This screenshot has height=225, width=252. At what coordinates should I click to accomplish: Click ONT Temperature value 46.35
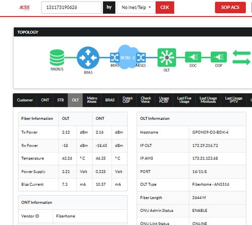(101, 158)
